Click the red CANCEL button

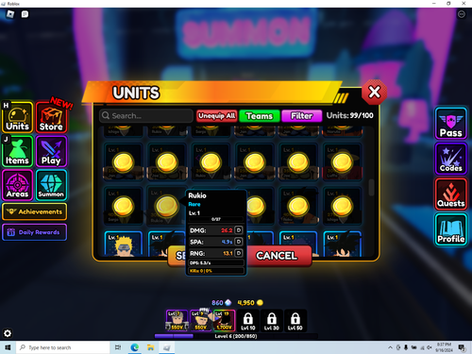(x=279, y=256)
